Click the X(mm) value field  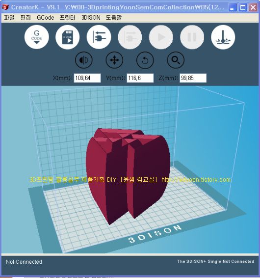tap(87, 78)
